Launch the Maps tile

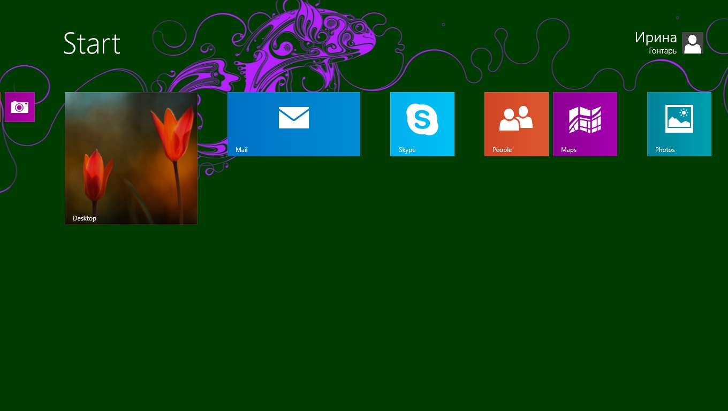(x=585, y=124)
